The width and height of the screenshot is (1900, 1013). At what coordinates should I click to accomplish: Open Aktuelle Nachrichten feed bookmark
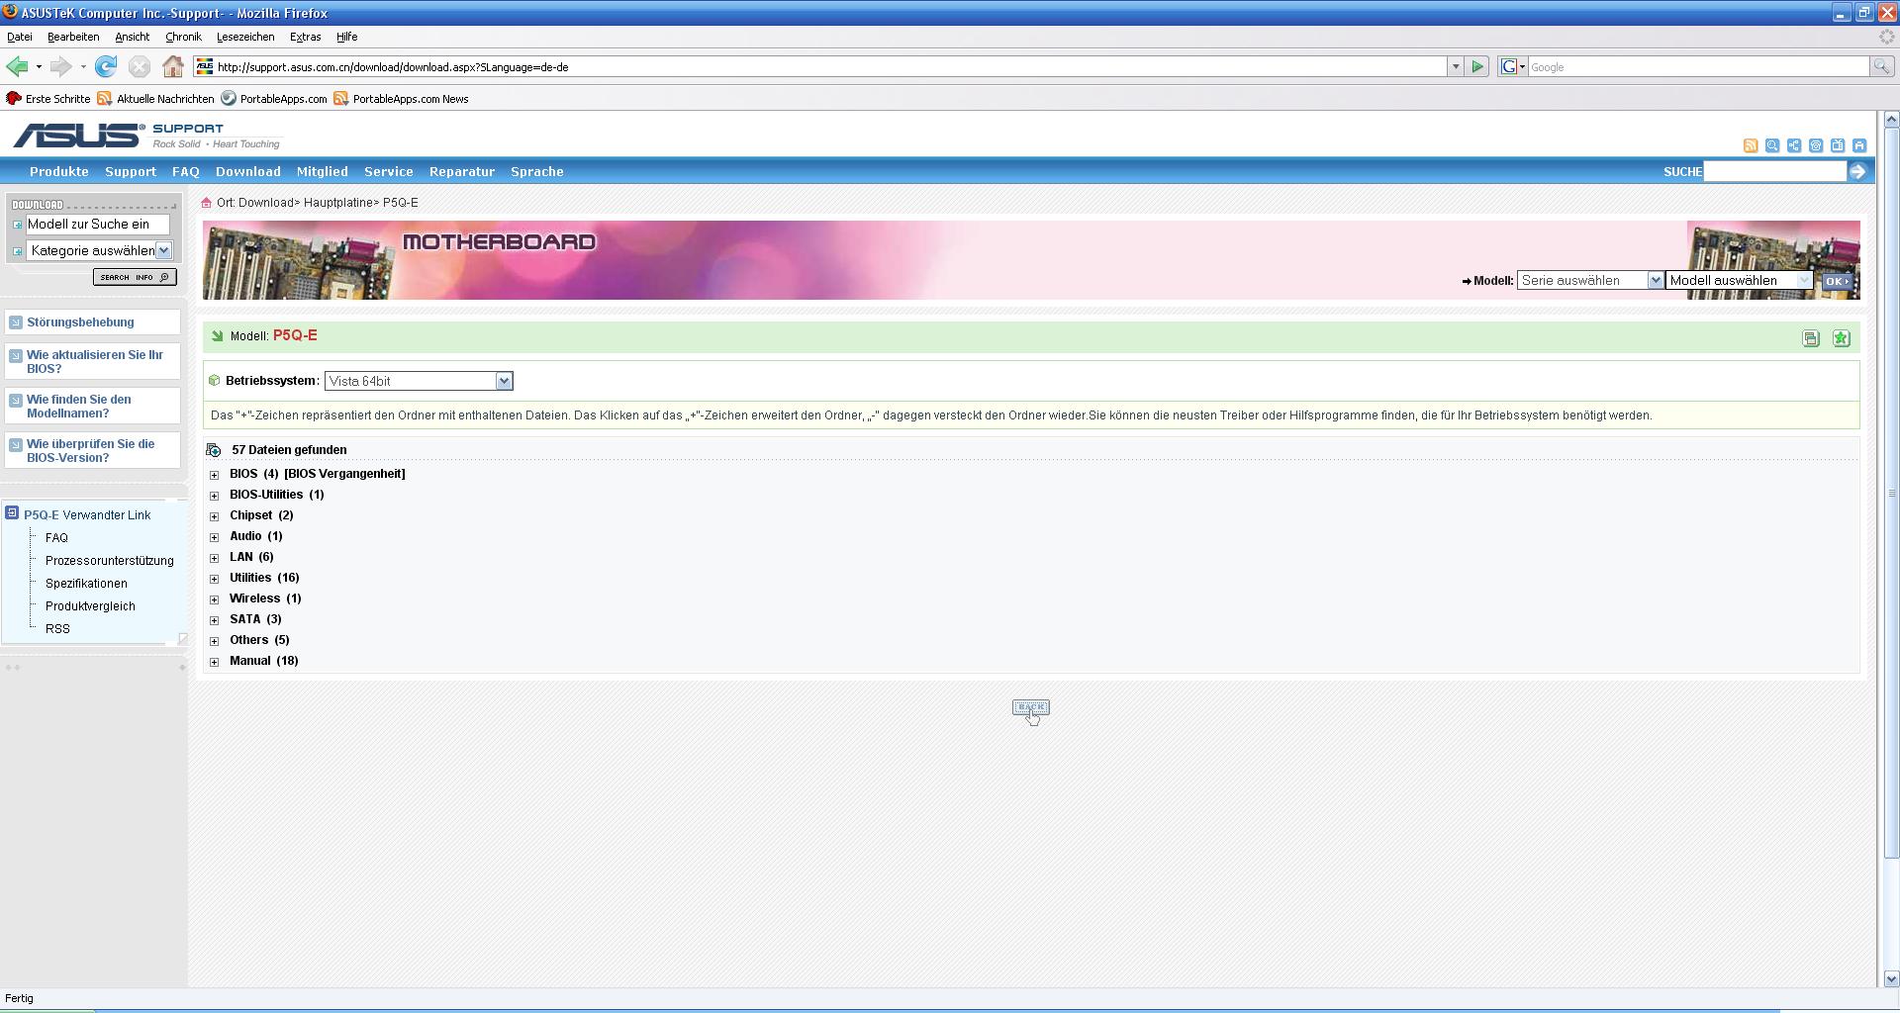point(155,99)
